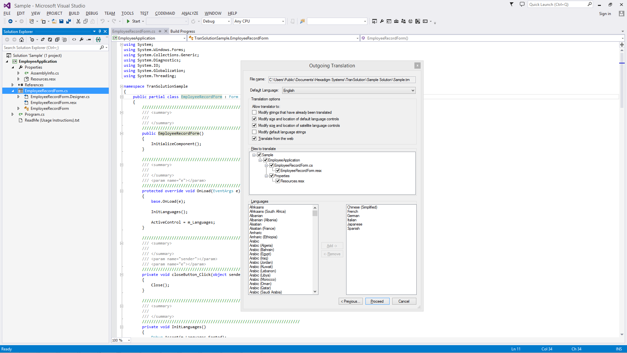Uncheck Translate from the web

point(254,139)
